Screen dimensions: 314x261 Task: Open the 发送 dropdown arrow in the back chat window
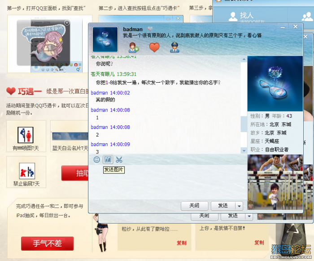coord(249,216)
